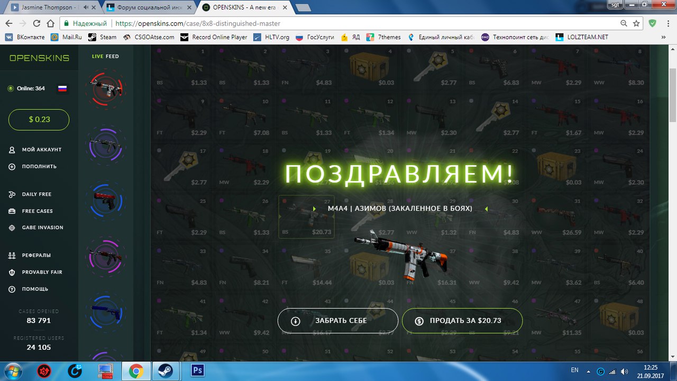Select Пополнить in the sidebar
This screenshot has height=381, width=677.
[x=39, y=167]
